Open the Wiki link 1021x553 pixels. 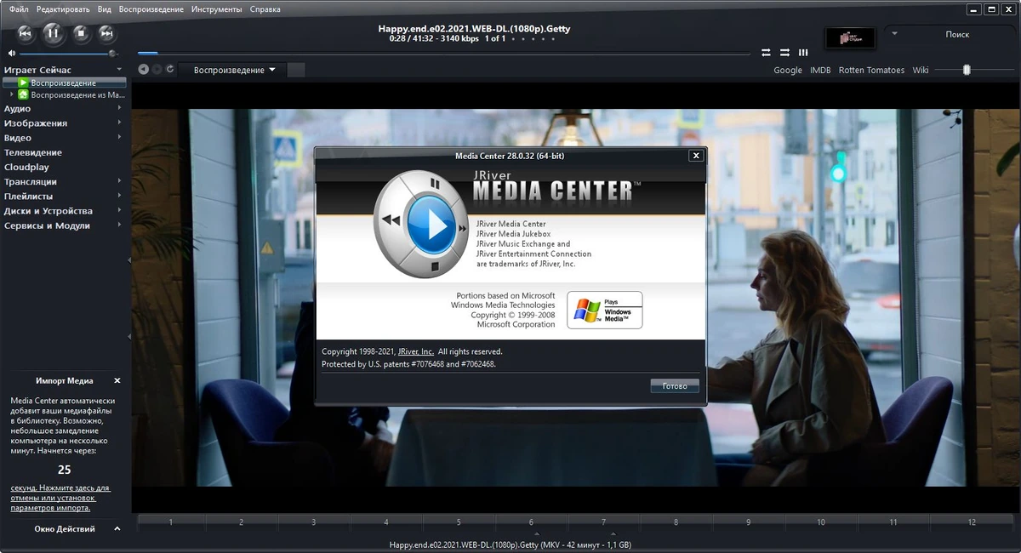tap(921, 71)
